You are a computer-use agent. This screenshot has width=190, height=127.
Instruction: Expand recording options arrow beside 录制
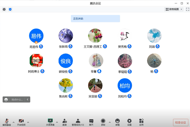click(x=110, y=122)
